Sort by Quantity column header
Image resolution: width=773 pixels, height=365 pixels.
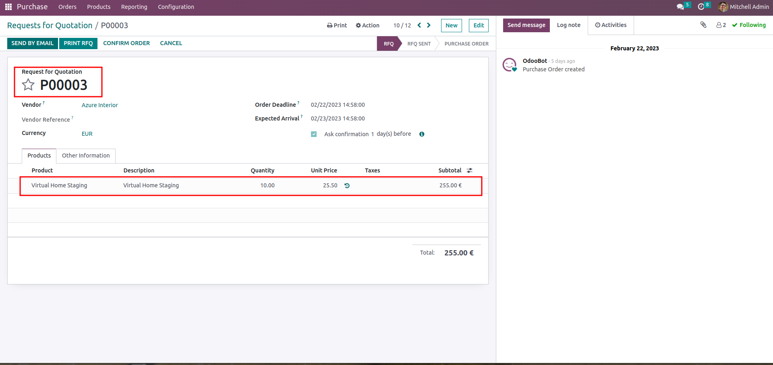point(263,170)
